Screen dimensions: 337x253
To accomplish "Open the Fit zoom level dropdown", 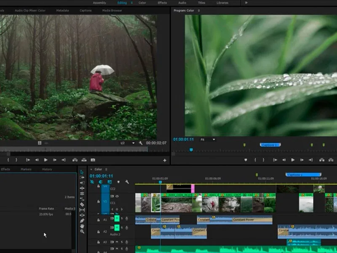I will [208, 139].
